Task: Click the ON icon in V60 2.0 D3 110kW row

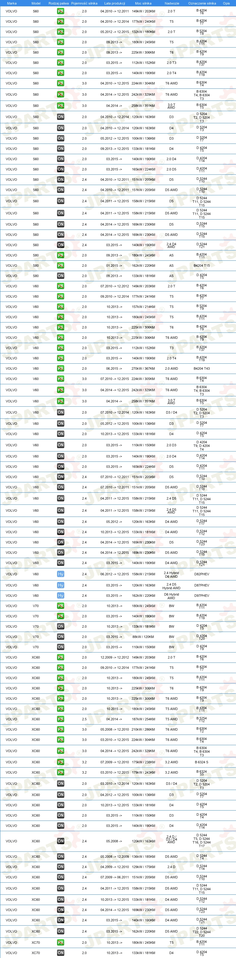Action: click(x=60, y=445)
